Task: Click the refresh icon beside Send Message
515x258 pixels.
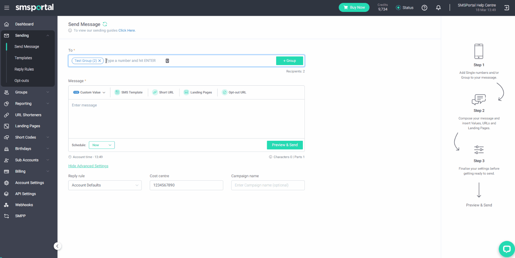Action: [x=105, y=24]
